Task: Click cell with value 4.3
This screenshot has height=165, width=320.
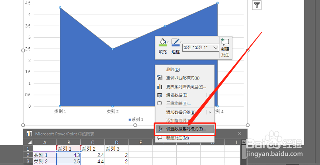Action: [x=69, y=155]
